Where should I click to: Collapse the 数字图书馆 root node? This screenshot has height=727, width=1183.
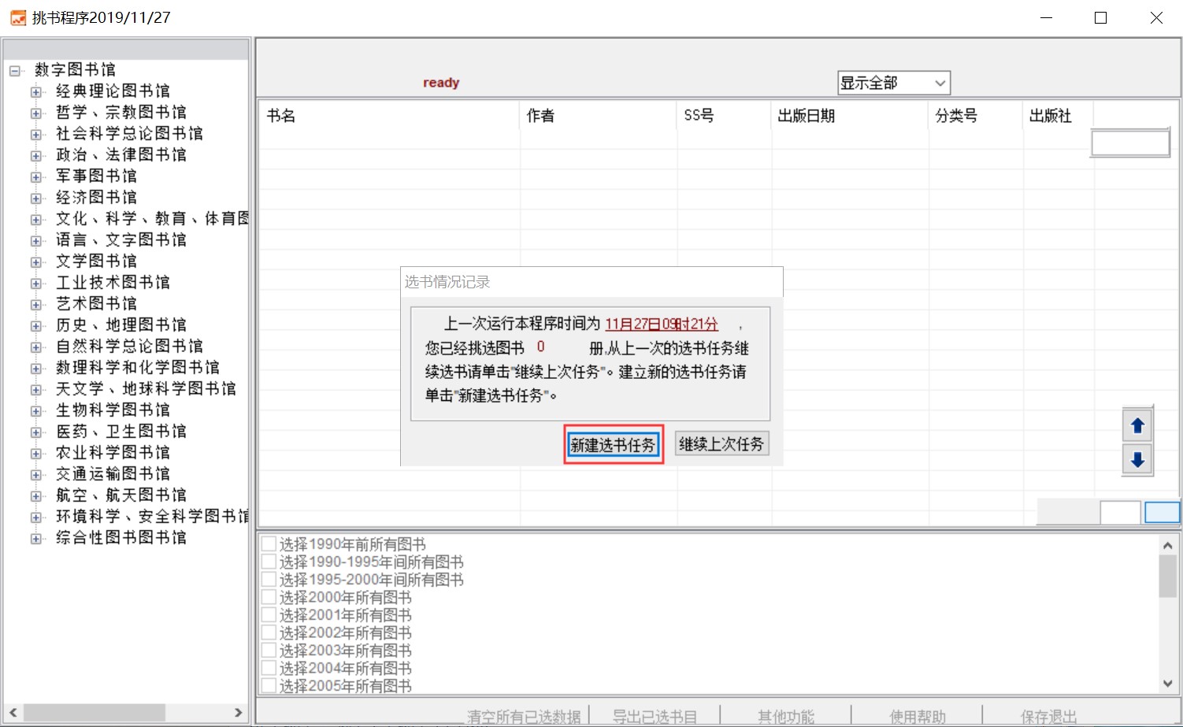(x=15, y=71)
